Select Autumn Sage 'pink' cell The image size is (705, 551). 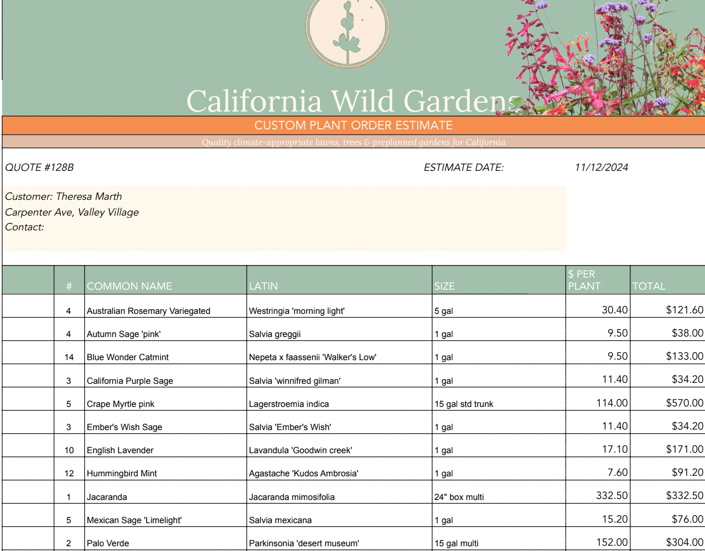coord(166,329)
